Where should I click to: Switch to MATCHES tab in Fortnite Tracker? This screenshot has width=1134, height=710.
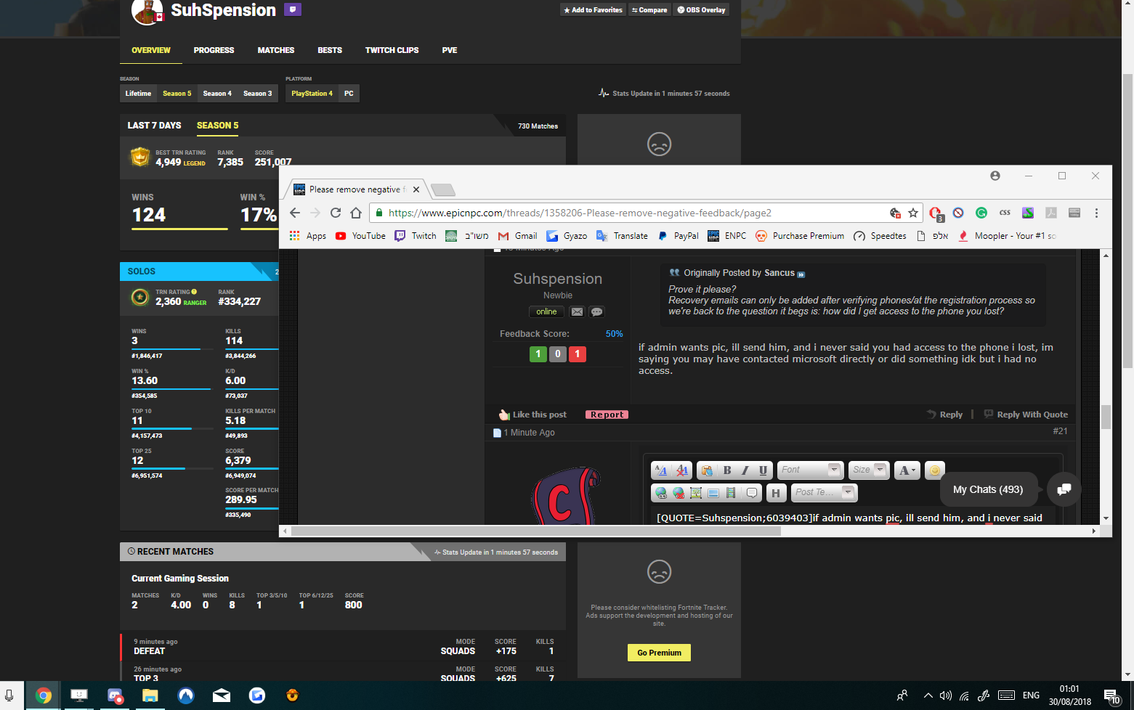click(x=276, y=50)
